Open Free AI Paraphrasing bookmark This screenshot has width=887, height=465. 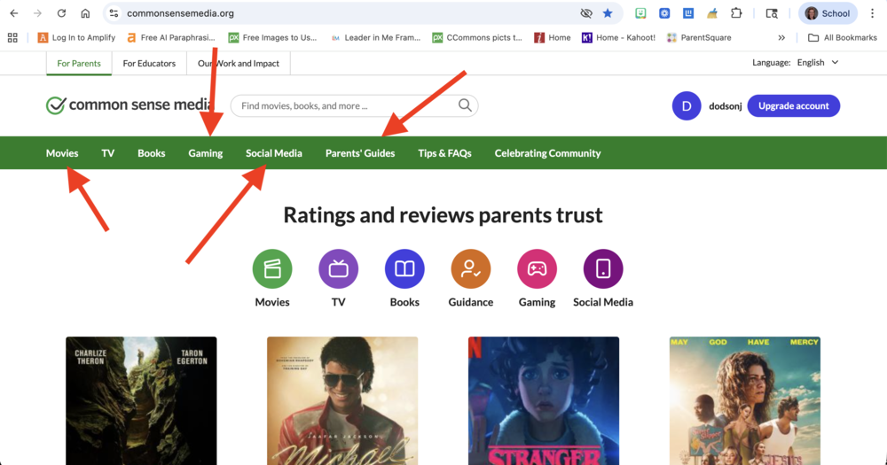pyautogui.click(x=171, y=38)
